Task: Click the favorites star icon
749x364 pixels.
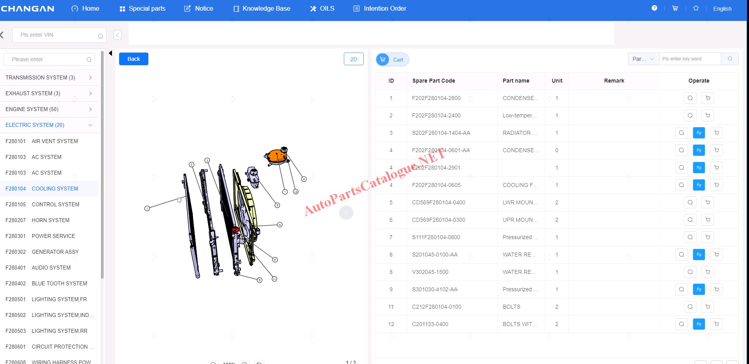Action: click(x=696, y=8)
